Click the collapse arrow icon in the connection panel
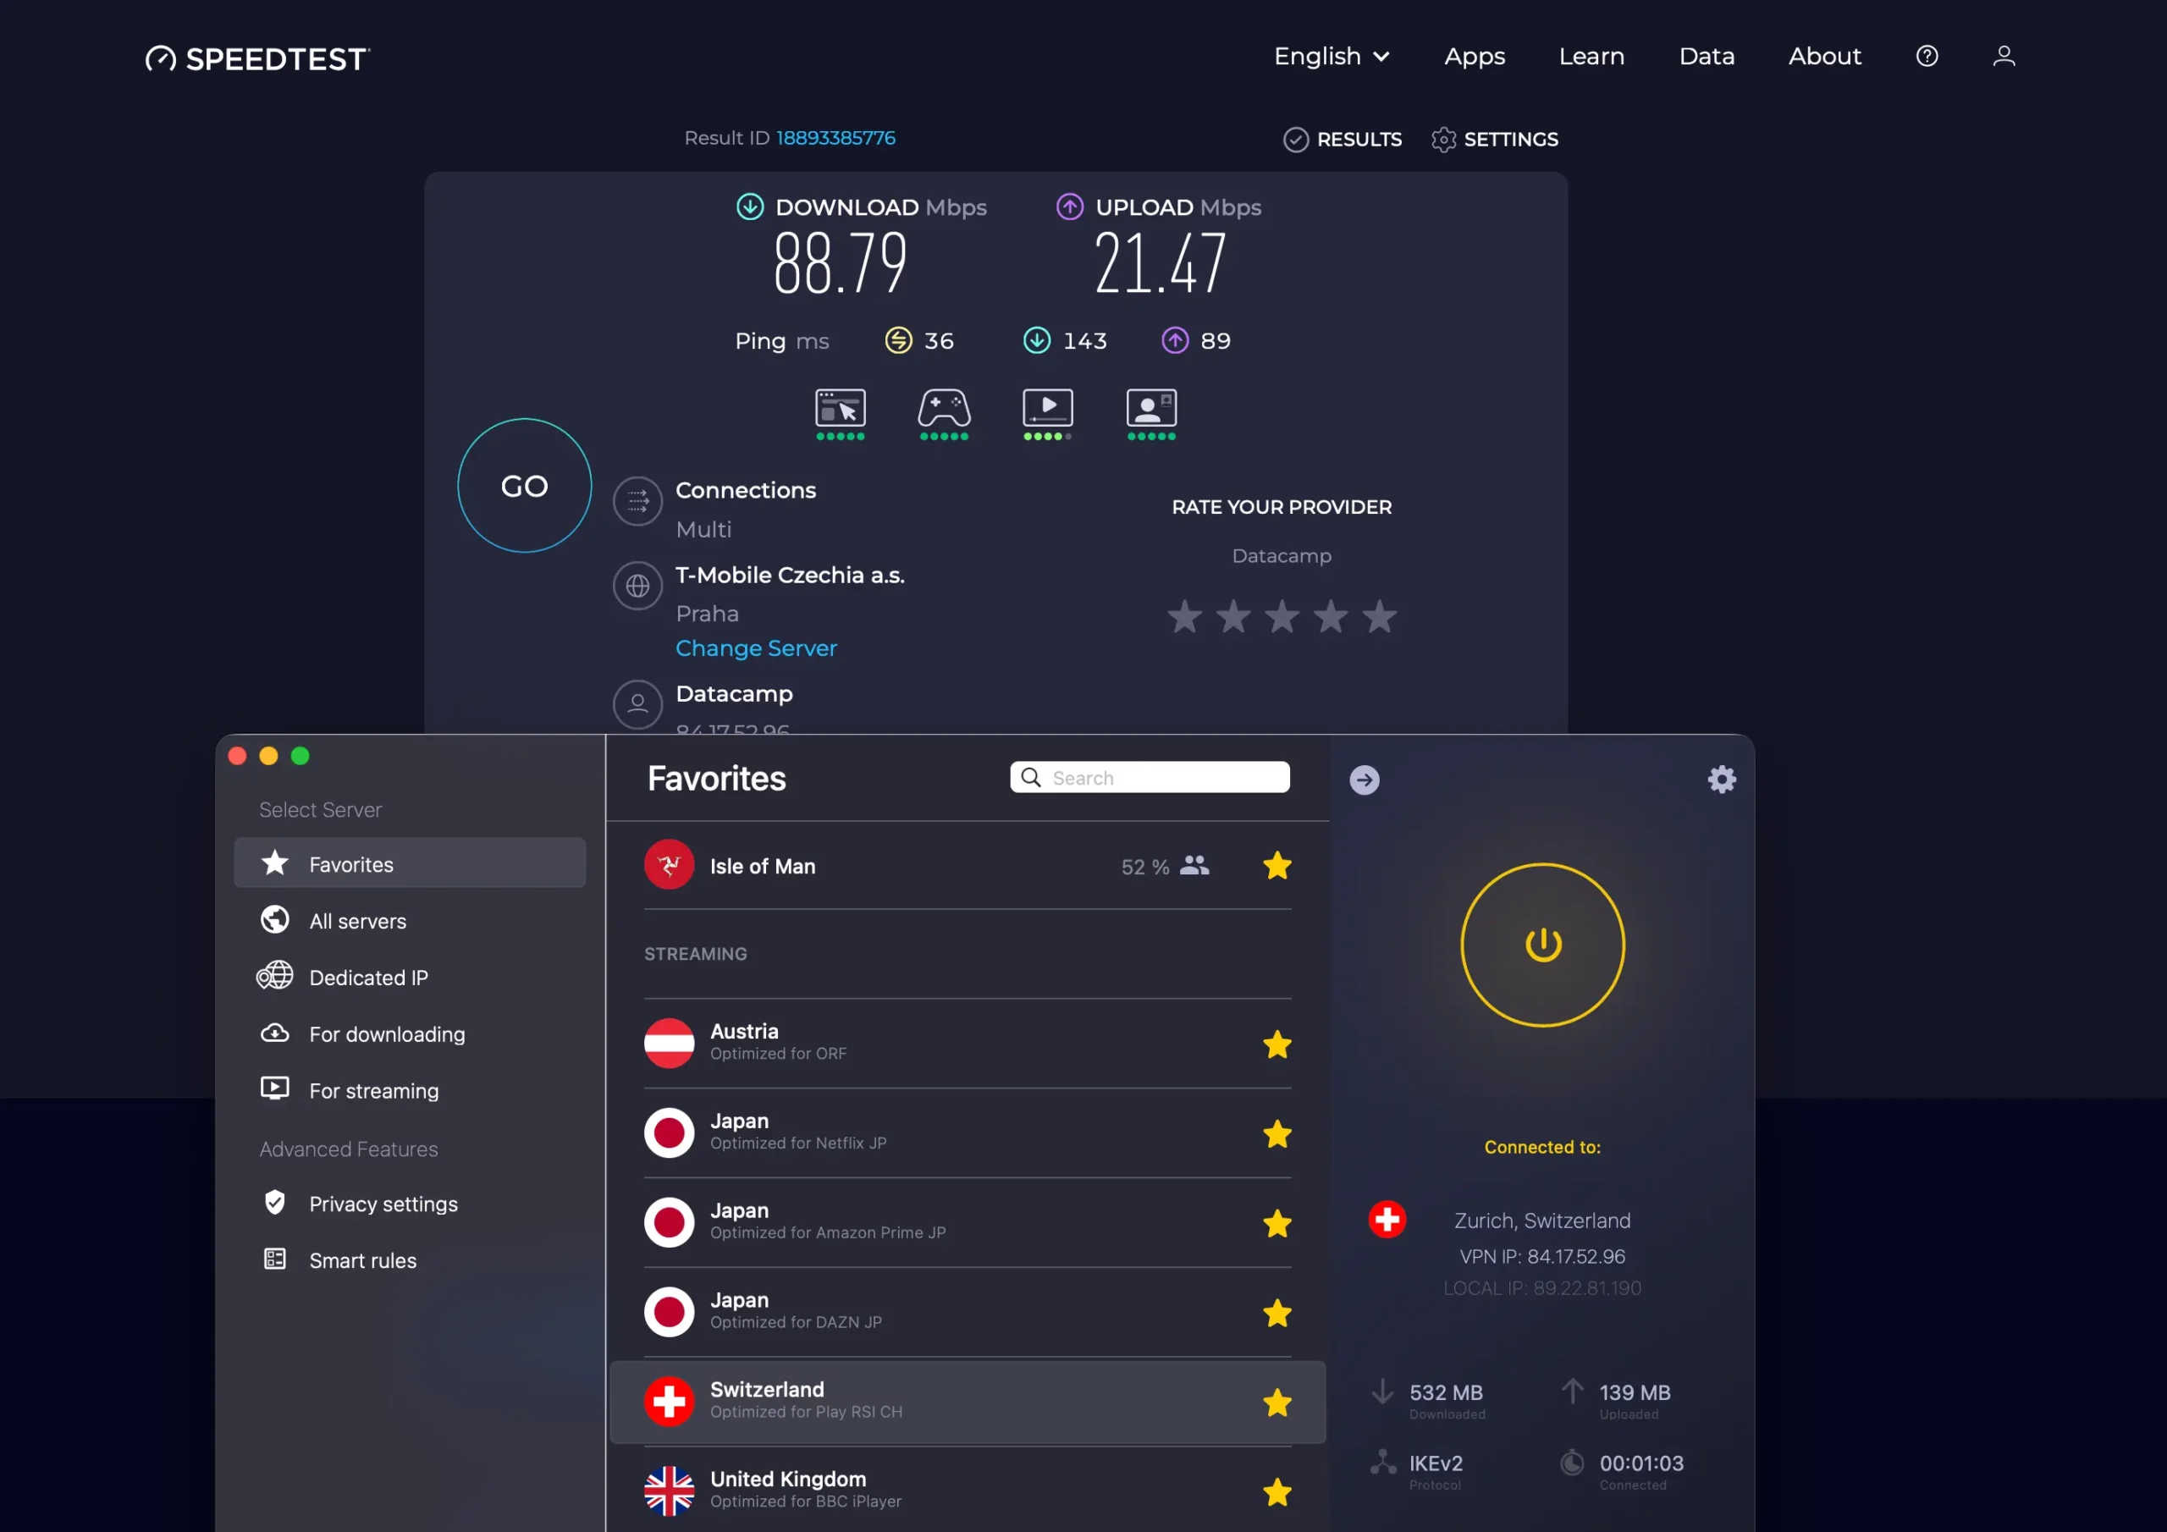 tap(1364, 780)
